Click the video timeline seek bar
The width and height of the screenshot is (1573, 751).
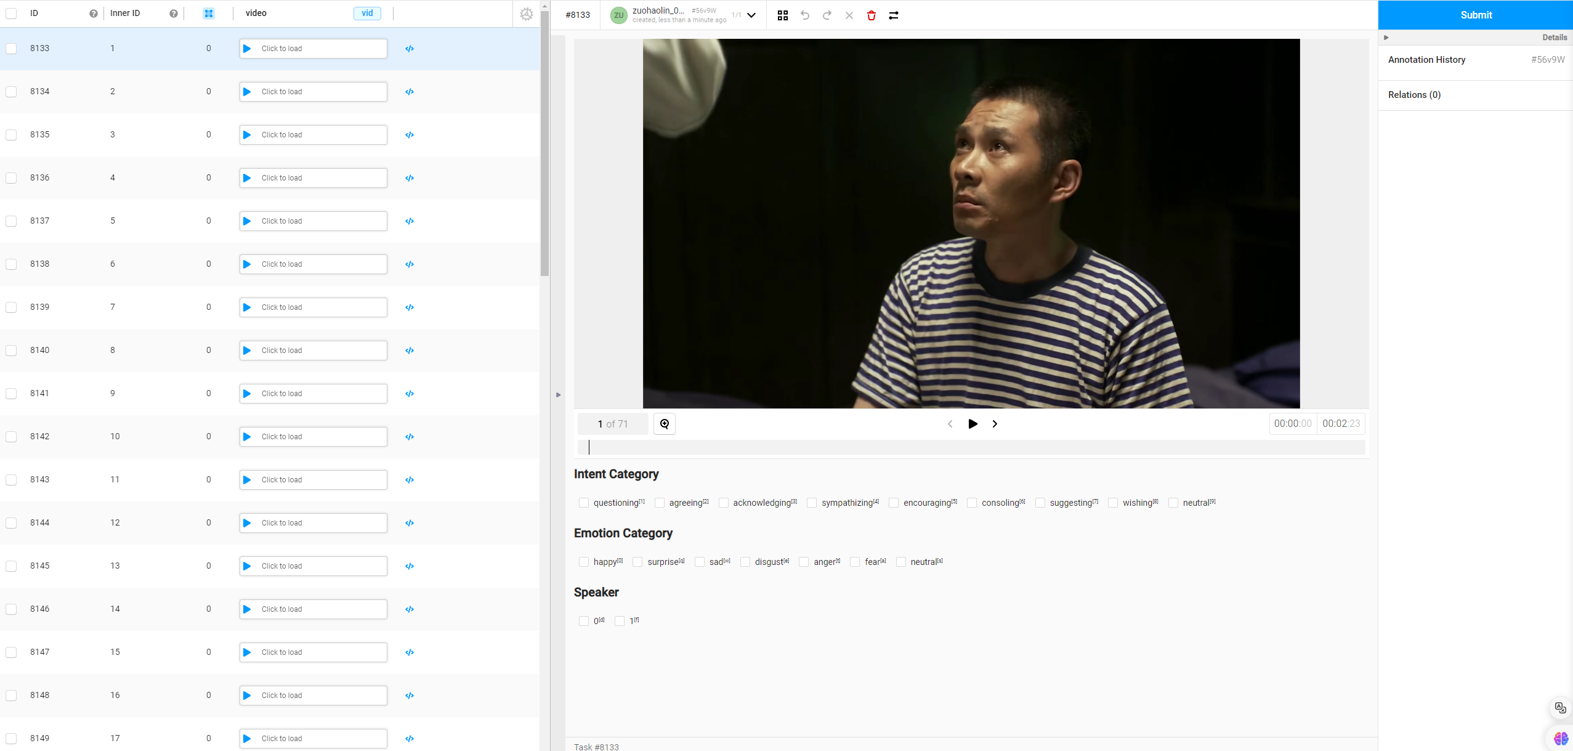click(x=971, y=447)
